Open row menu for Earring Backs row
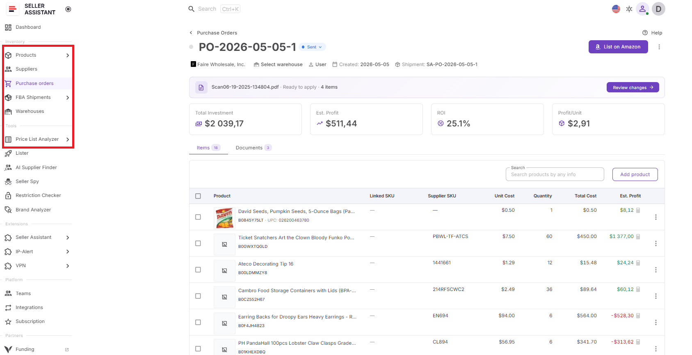692x355 pixels. (x=656, y=323)
